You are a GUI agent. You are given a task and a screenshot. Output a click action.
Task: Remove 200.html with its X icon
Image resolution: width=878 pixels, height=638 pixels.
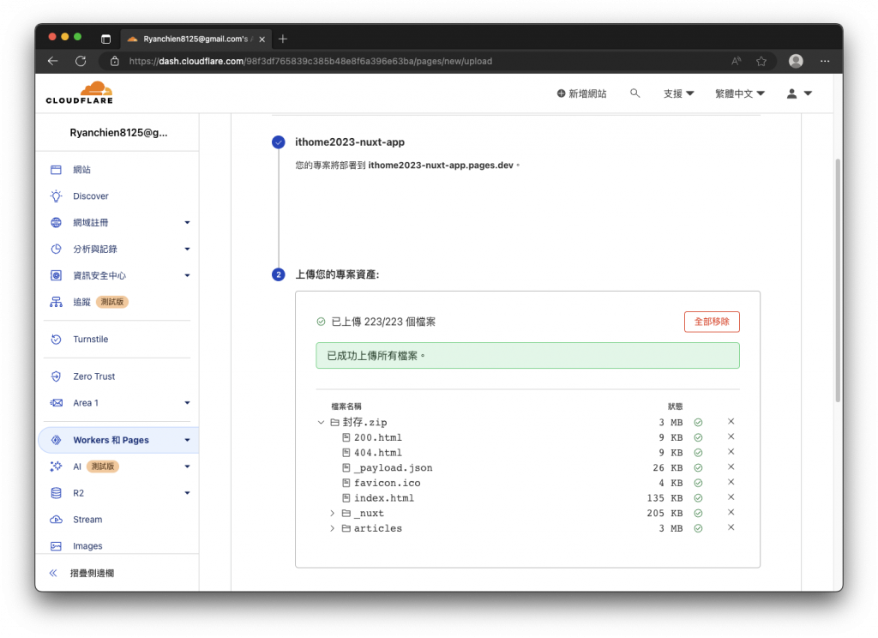731,436
